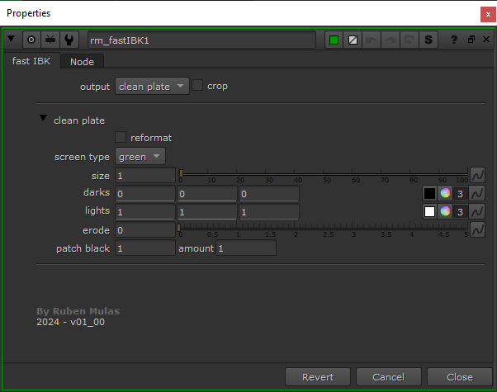This screenshot has width=497, height=392.
Task: Open color wheel picker for lights
Action: click(445, 211)
